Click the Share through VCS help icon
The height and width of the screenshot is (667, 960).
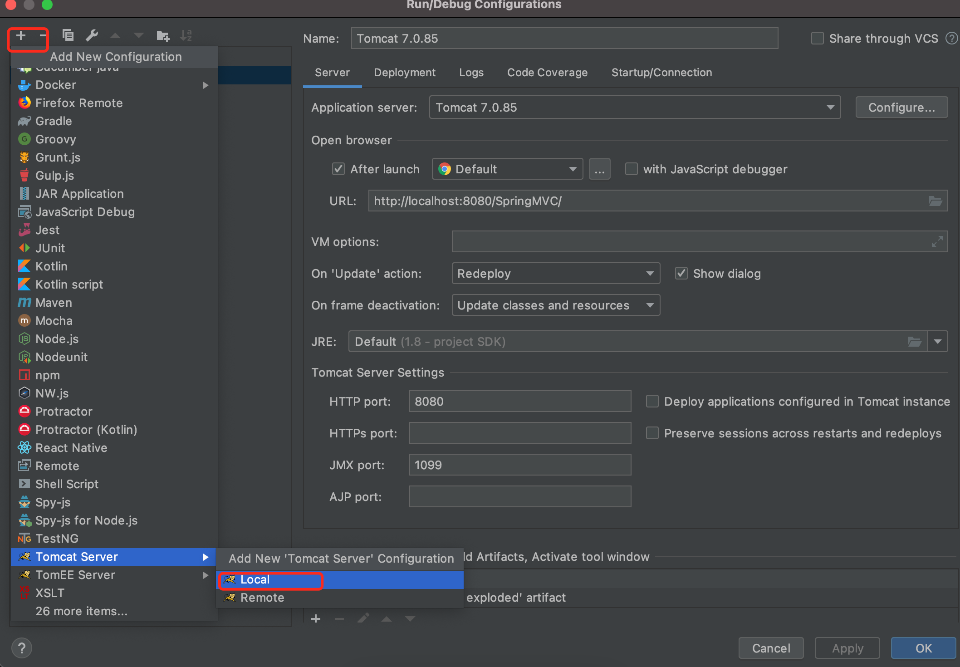point(951,39)
